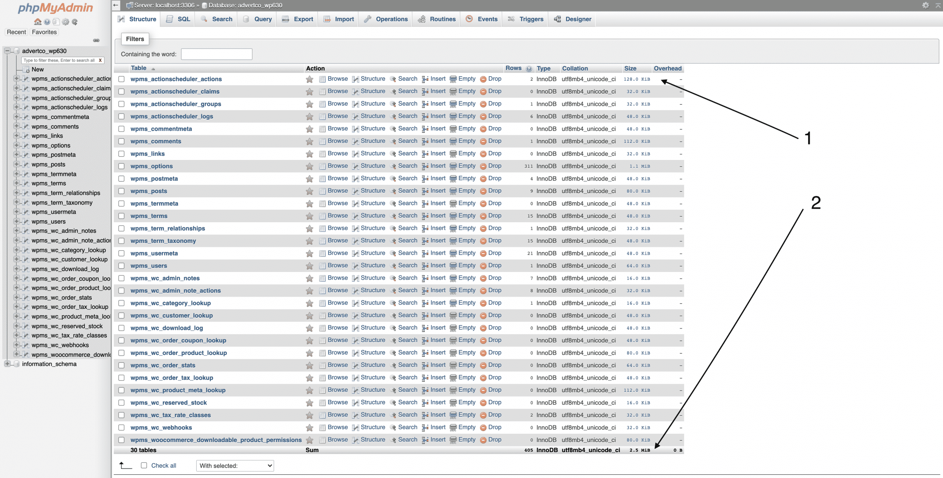Click the link-with-main-panel chain icon
Image resolution: width=943 pixels, height=478 pixels.
(97, 40)
